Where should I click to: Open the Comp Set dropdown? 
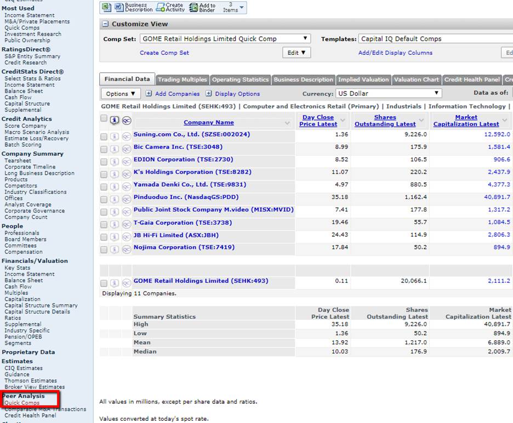[225, 38]
